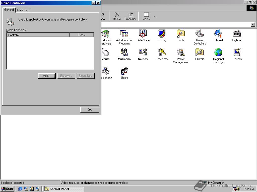This screenshot has height=192, width=257.
Task: Click the Controller column header
Action: point(38,35)
